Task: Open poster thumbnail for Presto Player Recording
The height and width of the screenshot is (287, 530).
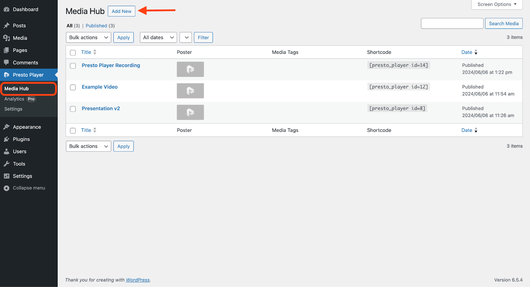Action: click(x=190, y=69)
